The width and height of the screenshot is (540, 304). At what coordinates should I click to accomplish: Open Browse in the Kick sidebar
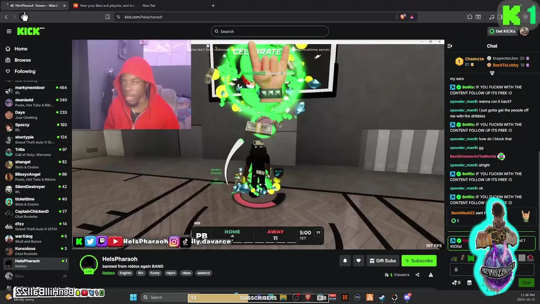[x=22, y=60]
